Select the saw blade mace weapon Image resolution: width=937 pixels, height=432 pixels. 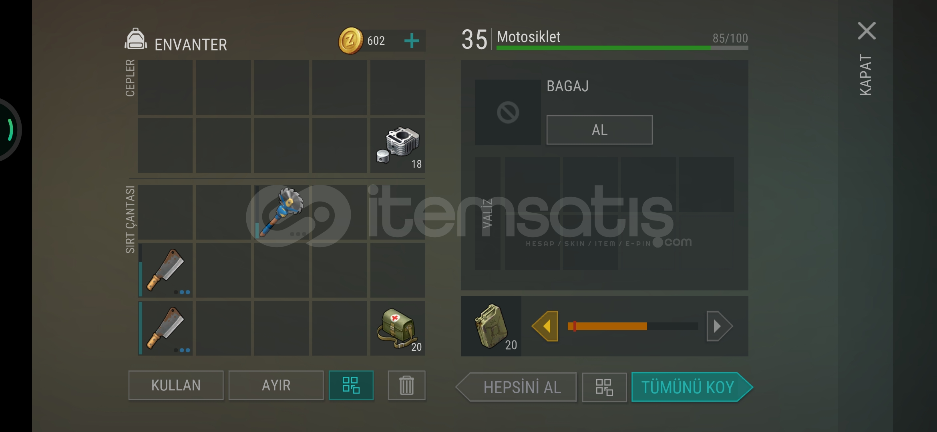pos(282,212)
